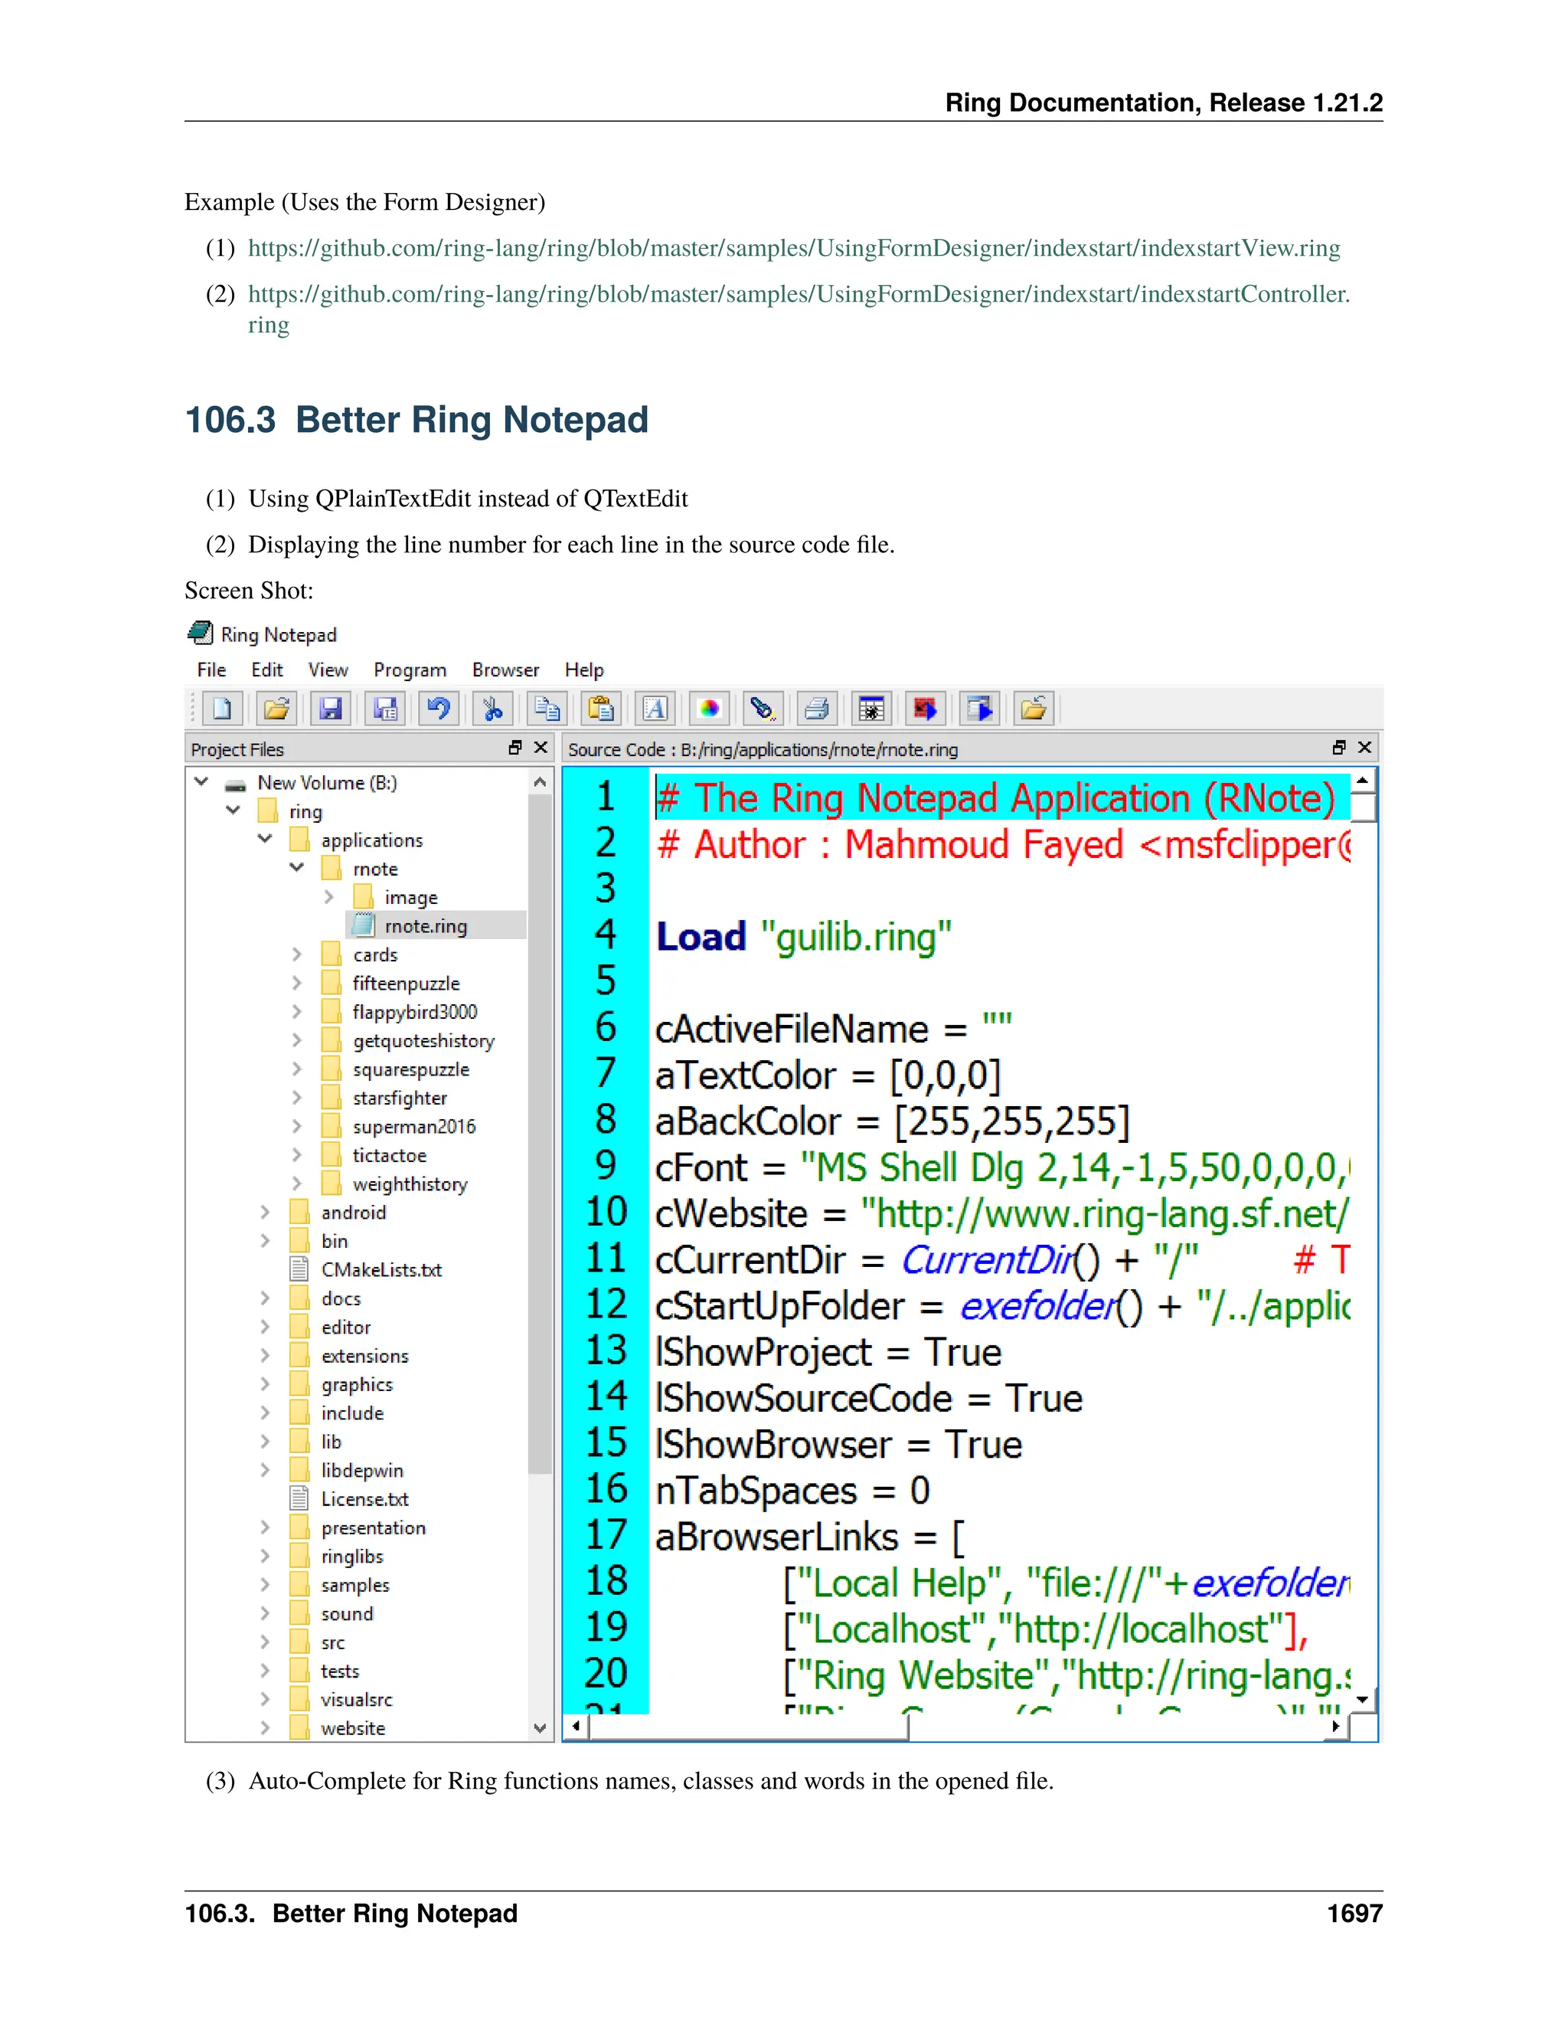Screen dimensions: 1568x2030
Task: Expand the image folder
Action: (328, 897)
